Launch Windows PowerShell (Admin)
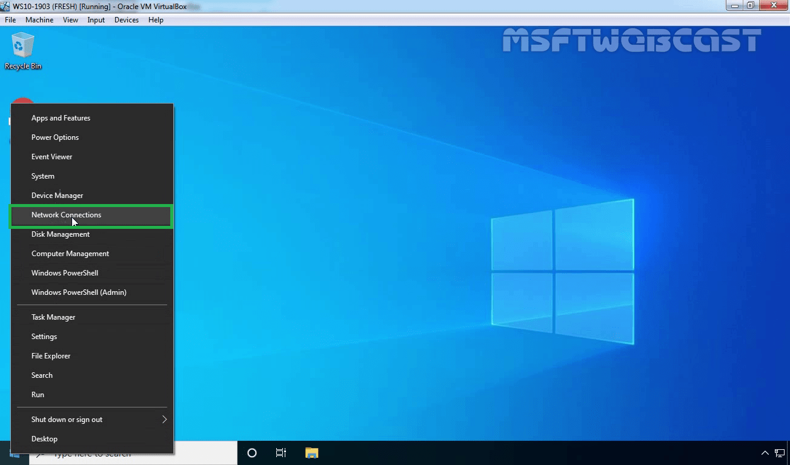The width and height of the screenshot is (790, 465). (x=92, y=292)
